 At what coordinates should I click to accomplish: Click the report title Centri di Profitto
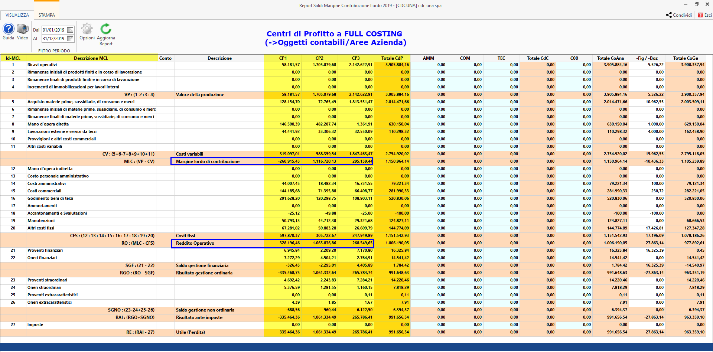[335, 38]
